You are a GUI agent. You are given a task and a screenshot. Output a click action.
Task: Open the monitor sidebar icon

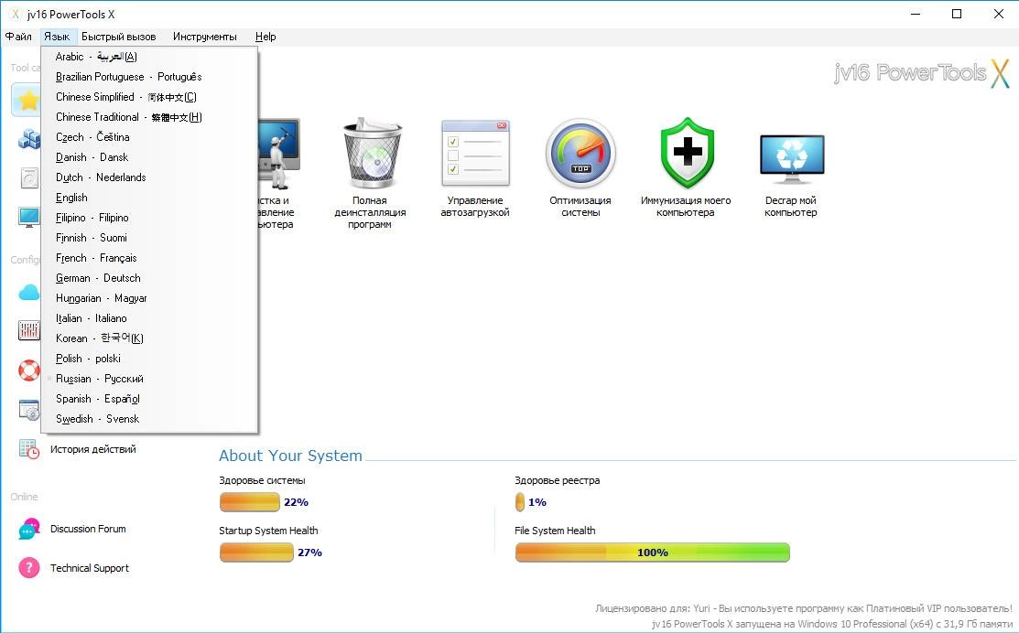28,218
